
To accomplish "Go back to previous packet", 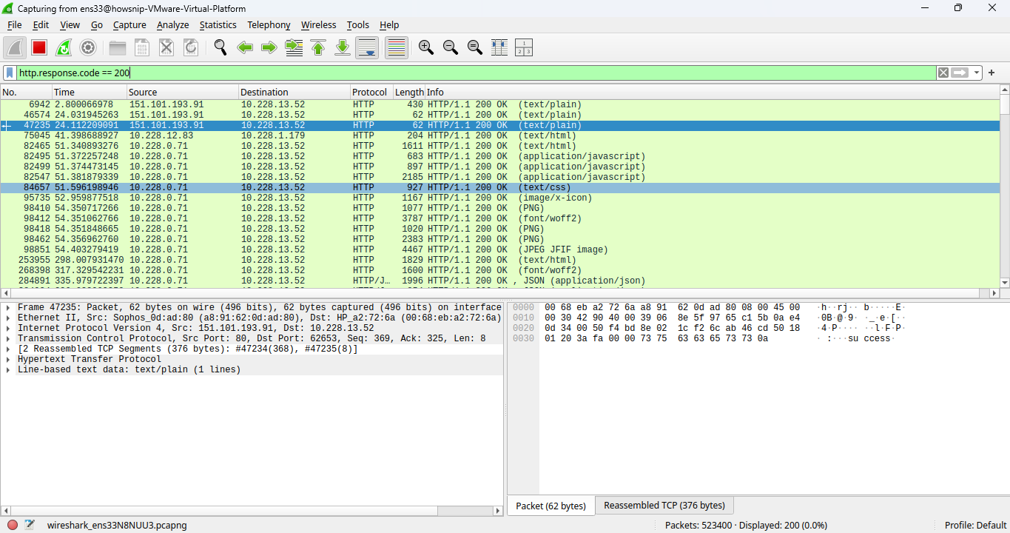I will point(245,47).
